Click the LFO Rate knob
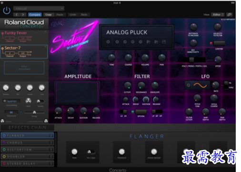The image size is (241, 172). [x=216, y=85]
